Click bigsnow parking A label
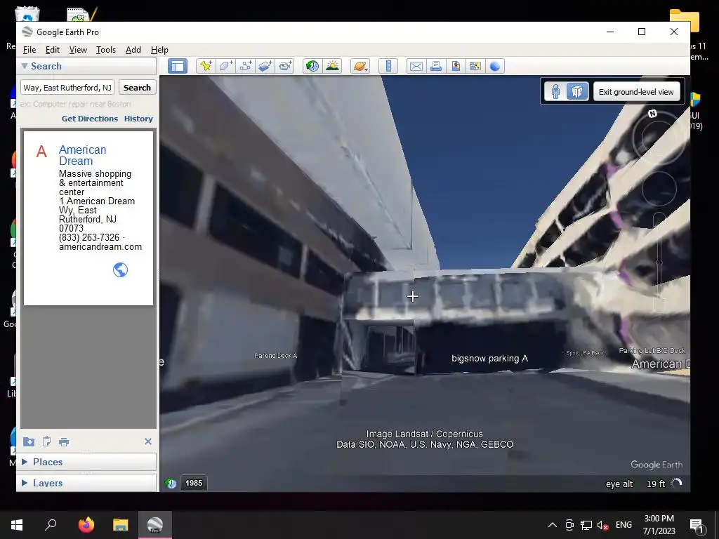The image size is (719, 539). point(489,359)
